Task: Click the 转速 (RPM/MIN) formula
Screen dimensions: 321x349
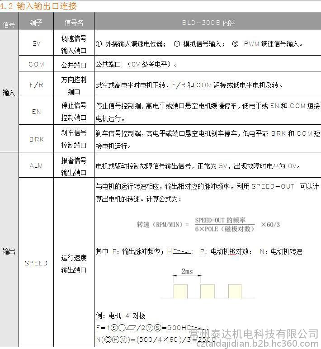Action: pyautogui.click(x=208, y=224)
